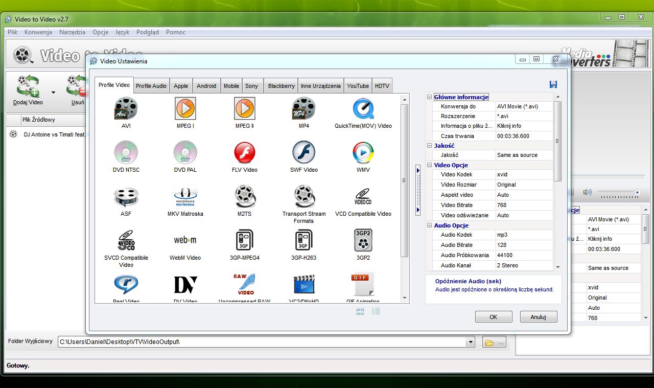Viewport: 654px width, 388px height.
Task: Collapse the Audio Opcje section
Action: coord(429,225)
